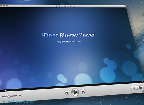The image size is (144, 105).
Task: Close the window with the red button
Action: point(1,6)
